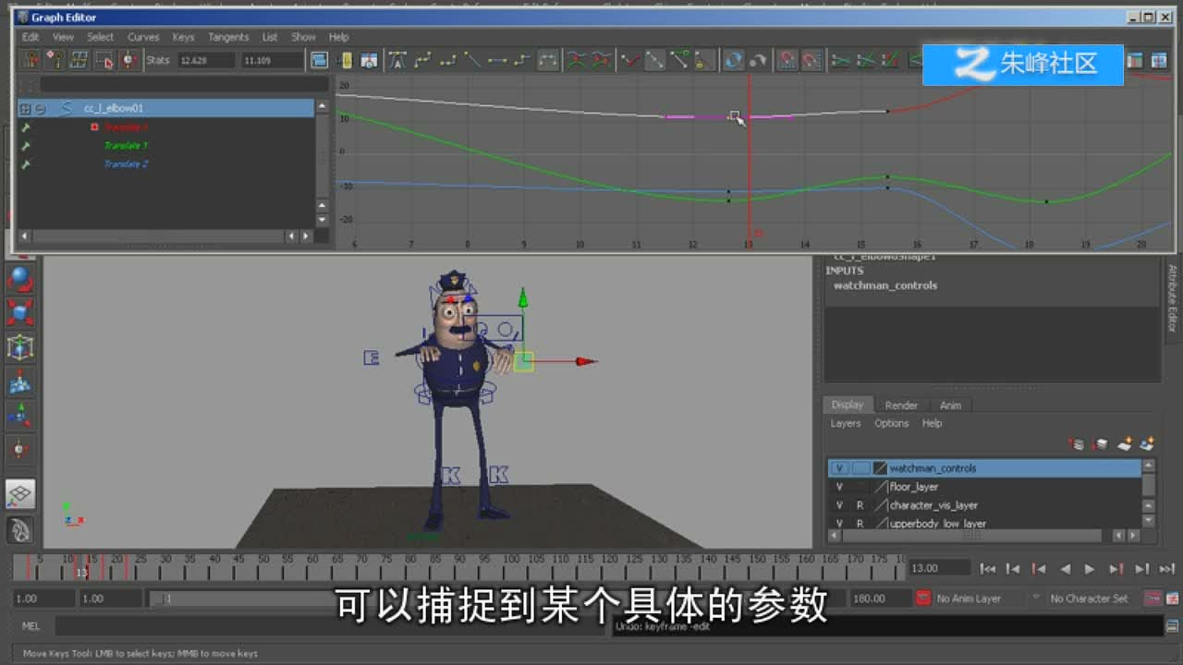Click the Frame Playback Range icon
Viewport: 1183px width, 665px height.
coord(345,61)
